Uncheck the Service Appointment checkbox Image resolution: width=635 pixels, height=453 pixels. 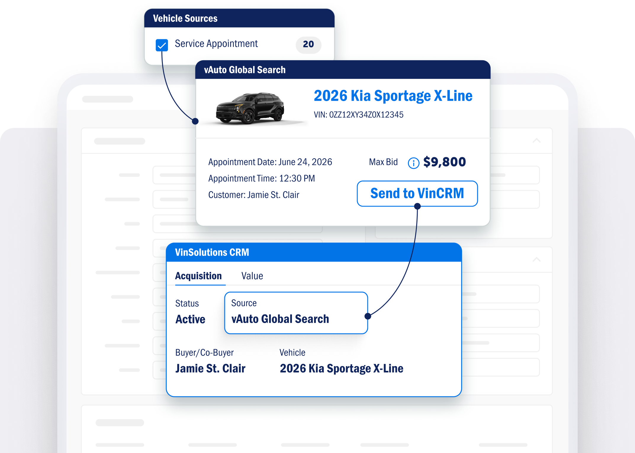point(162,45)
